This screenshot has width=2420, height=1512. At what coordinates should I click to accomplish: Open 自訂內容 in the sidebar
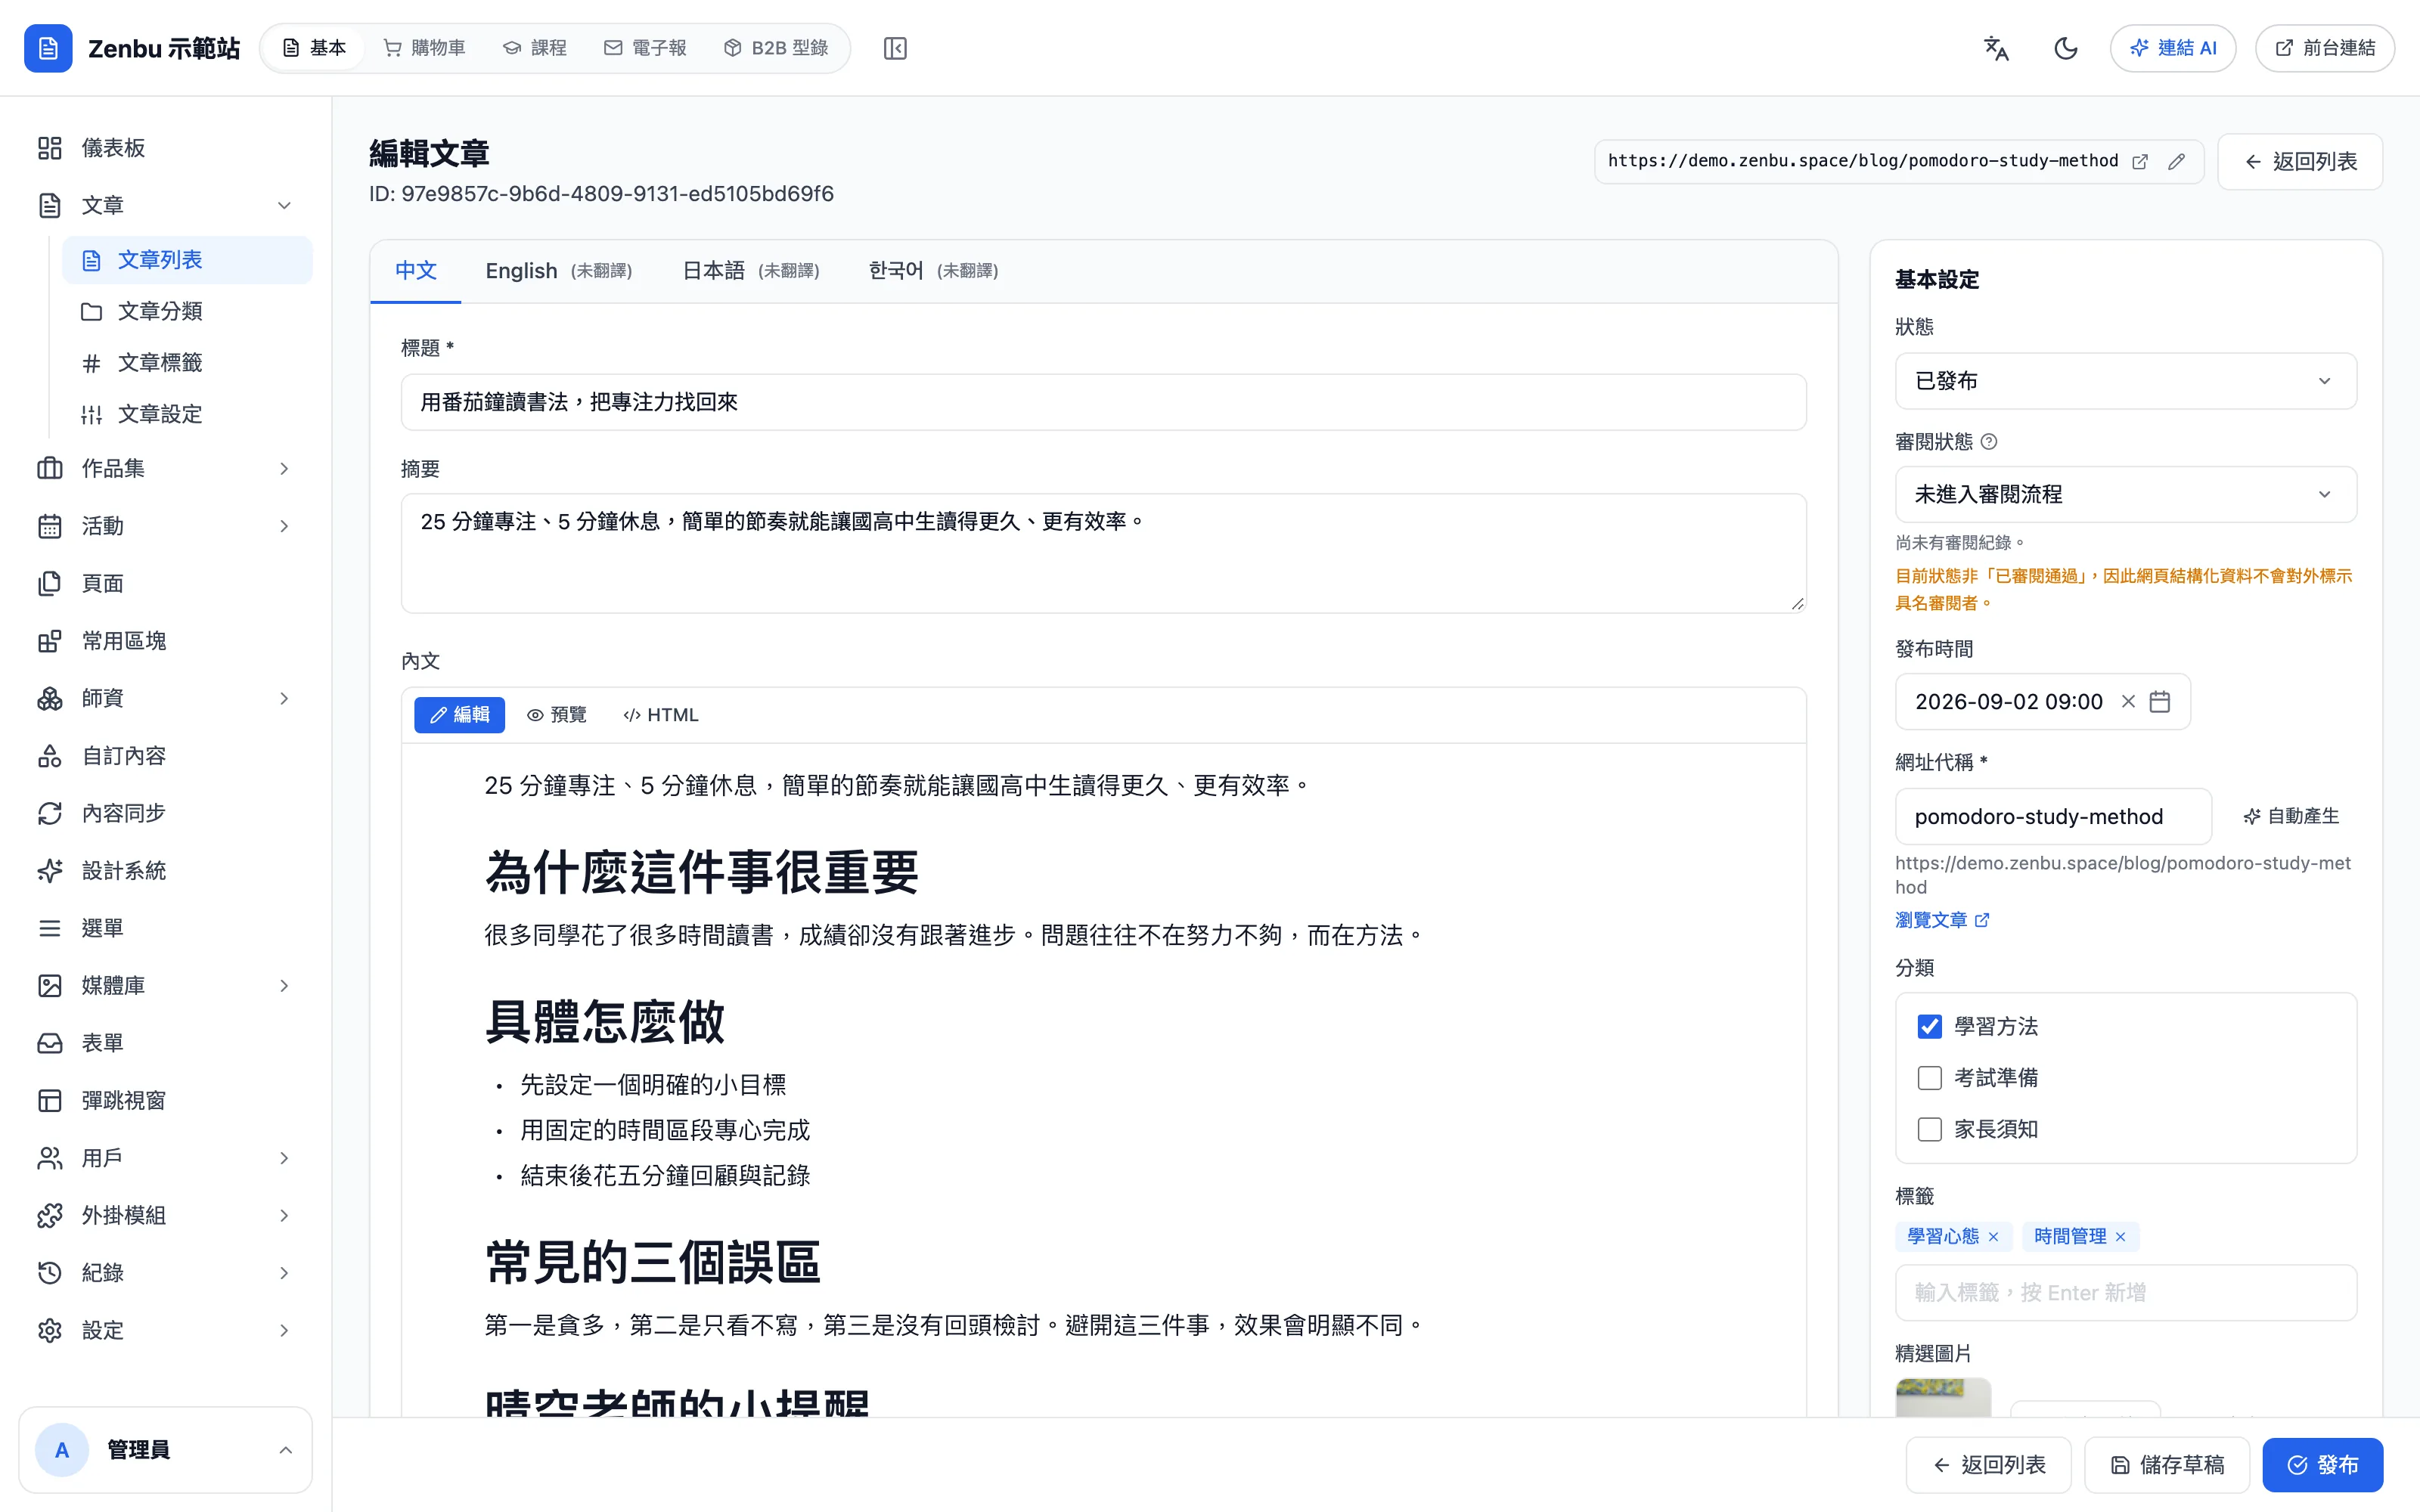[x=166, y=756]
